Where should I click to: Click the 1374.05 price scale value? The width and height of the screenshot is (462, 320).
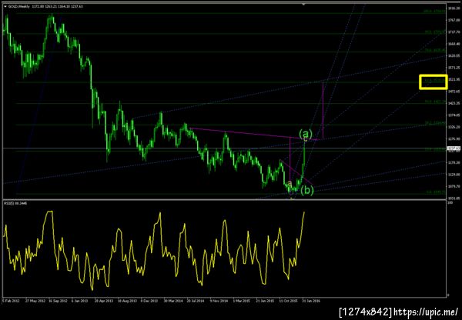click(454, 115)
